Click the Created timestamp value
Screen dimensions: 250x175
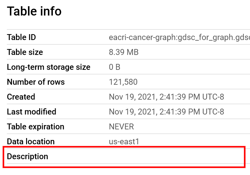(x=166, y=97)
